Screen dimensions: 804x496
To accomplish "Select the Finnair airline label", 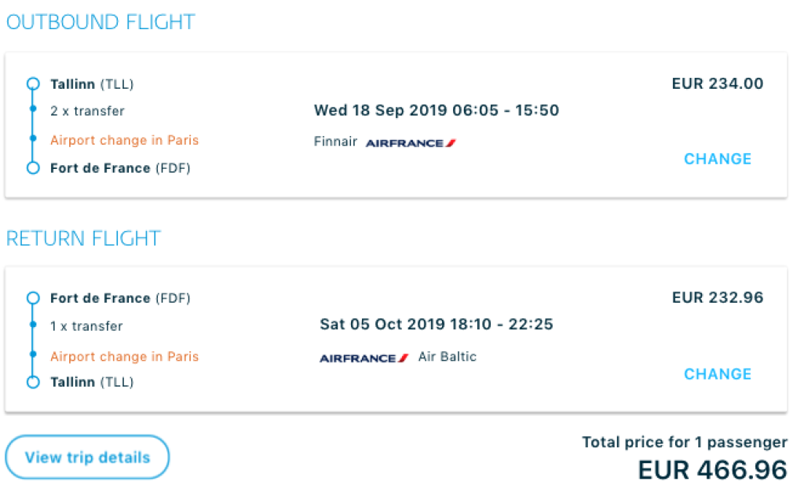I will (335, 142).
